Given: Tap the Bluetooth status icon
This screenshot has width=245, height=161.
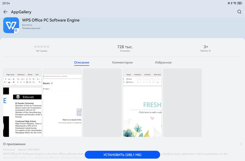Looking at the screenshot, I should pyautogui.click(x=232, y=3).
